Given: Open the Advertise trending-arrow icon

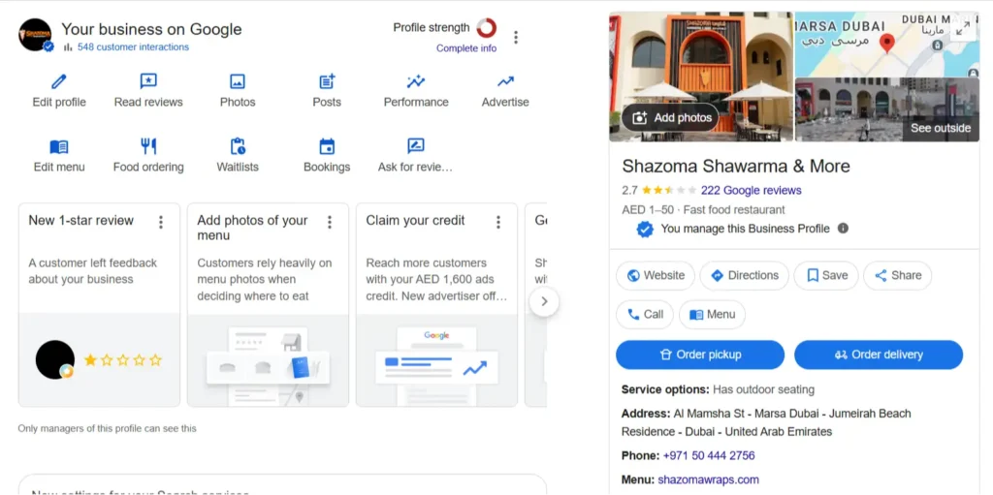Looking at the screenshot, I should pos(505,81).
